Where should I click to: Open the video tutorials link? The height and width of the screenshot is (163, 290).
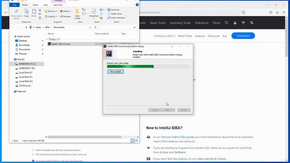tap(207, 159)
